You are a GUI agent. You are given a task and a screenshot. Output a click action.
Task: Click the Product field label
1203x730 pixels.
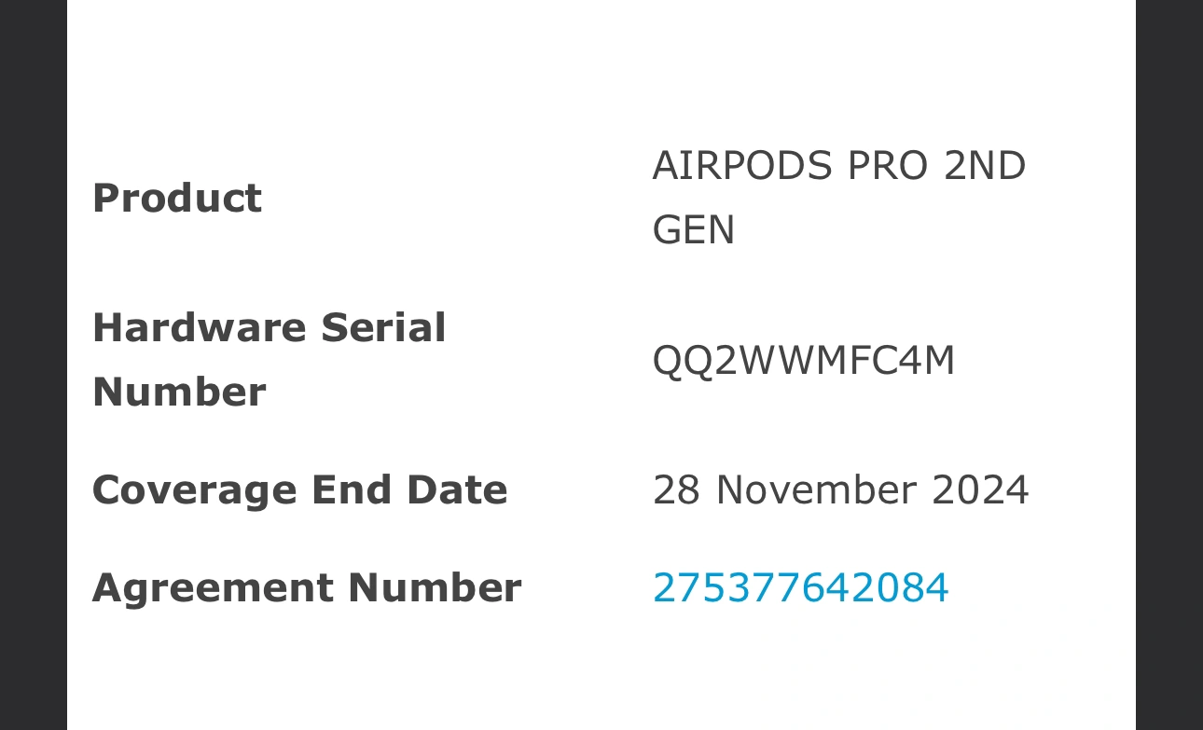(x=177, y=198)
